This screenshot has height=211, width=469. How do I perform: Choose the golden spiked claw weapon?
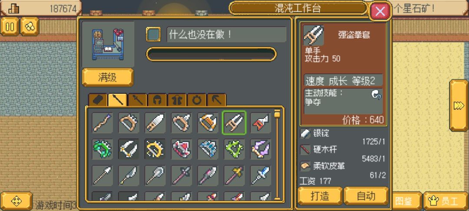click(x=155, y=149)
